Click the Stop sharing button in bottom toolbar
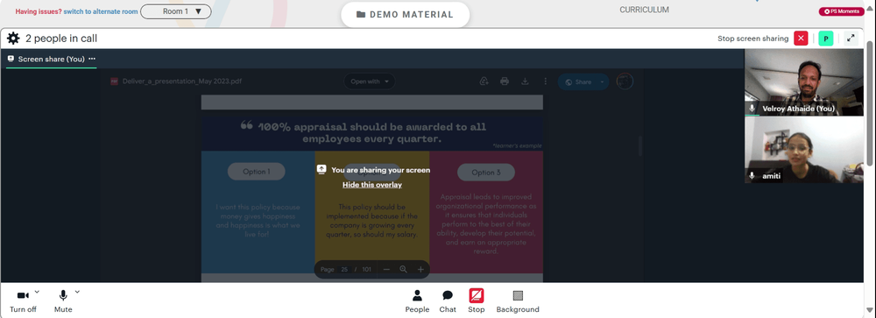The height and width of the screenshot is (318, 876). tap(477, 301)
